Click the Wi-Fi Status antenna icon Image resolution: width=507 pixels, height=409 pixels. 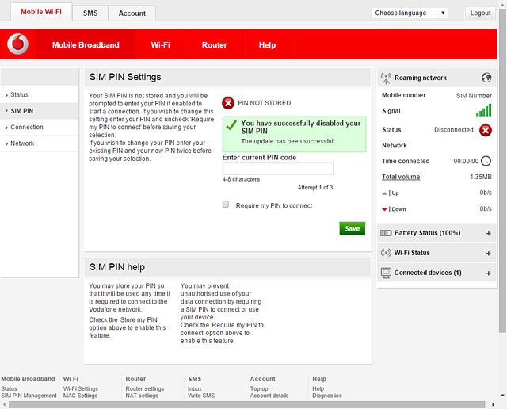(x=387, y=253)
